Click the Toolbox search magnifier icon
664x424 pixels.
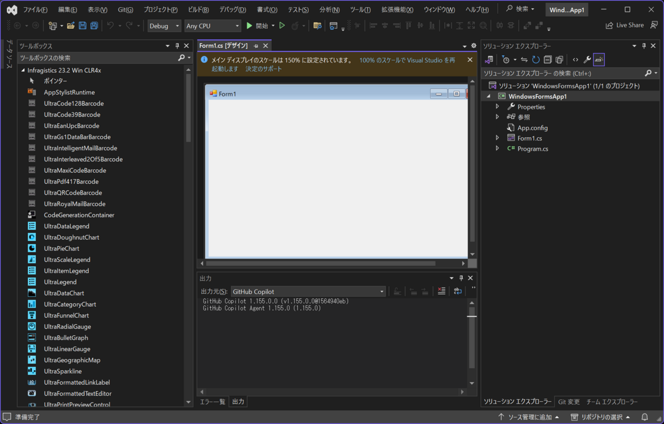point(181,58)
